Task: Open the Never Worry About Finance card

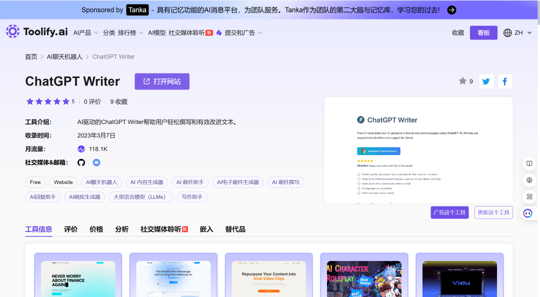Action: point(78,275)
